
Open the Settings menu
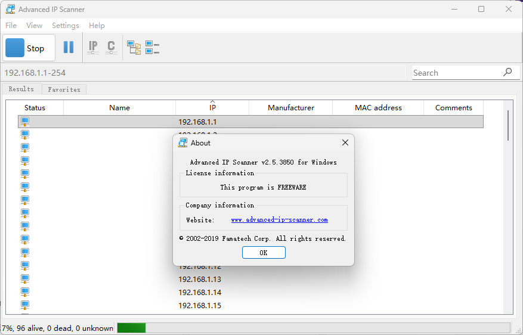66,25
